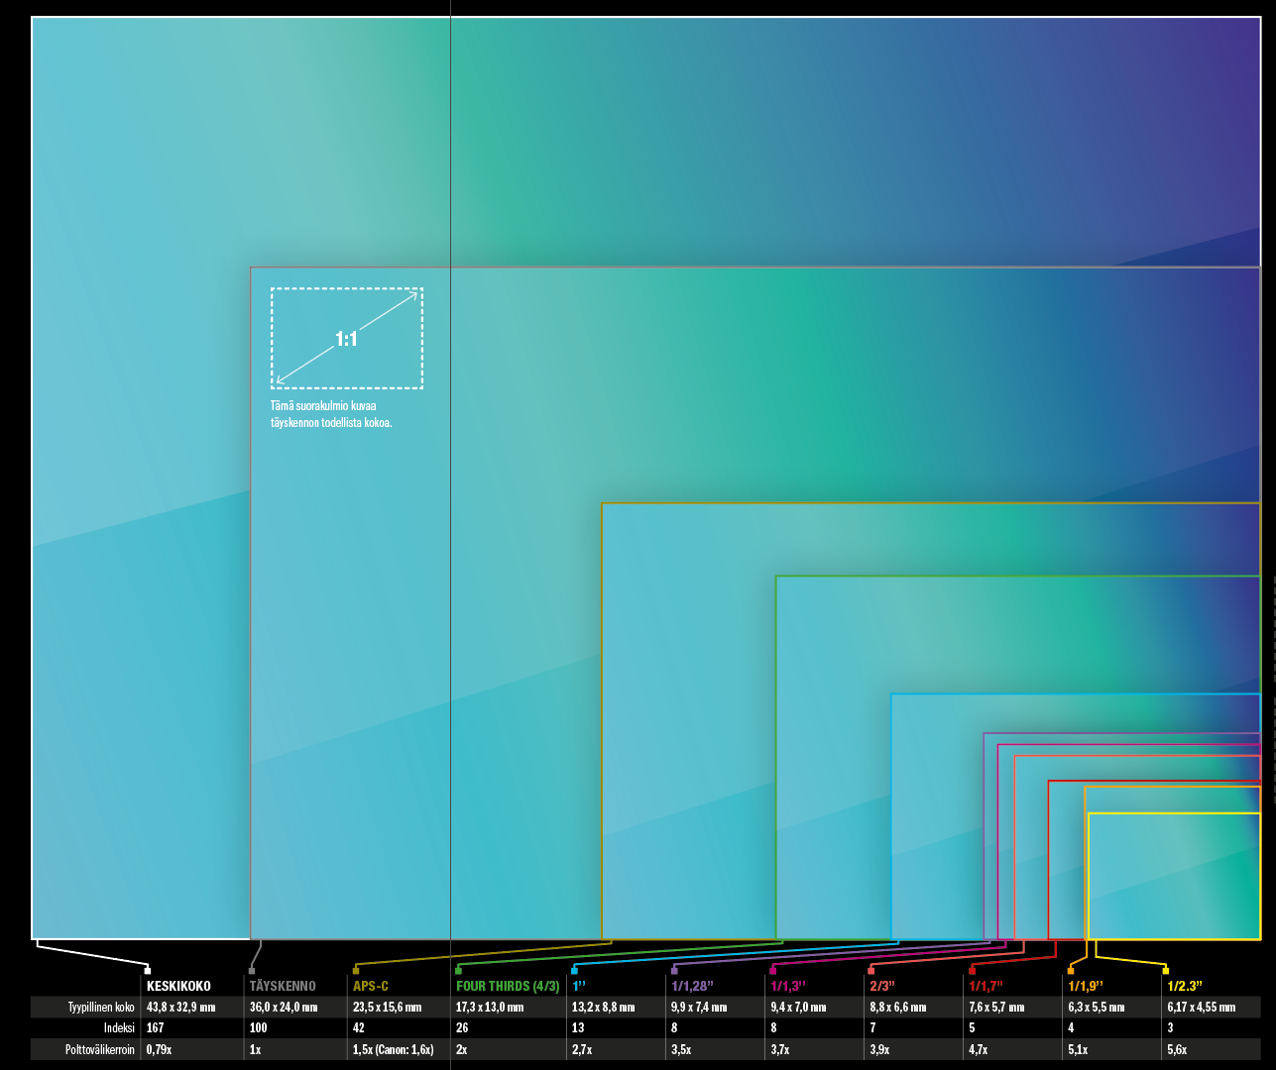Click the gray marker square above TÄYSKENNO
Screen dimensions: 1276x1070
click(x=252, y=970)
